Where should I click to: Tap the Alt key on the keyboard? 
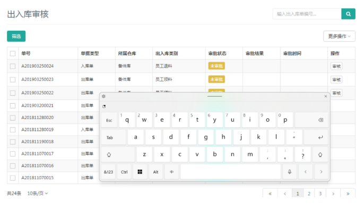click(x=156, y=172)
